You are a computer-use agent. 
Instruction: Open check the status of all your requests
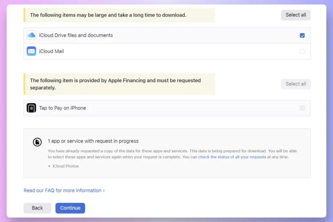[x=232, y=157]
